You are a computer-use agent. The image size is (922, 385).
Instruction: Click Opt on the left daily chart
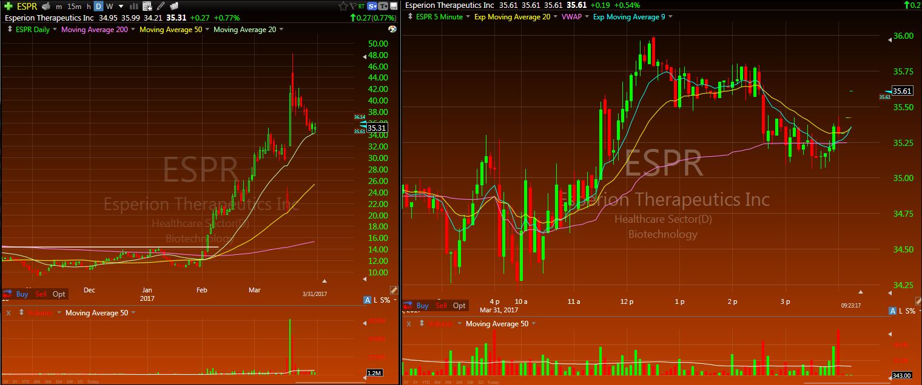59,294
